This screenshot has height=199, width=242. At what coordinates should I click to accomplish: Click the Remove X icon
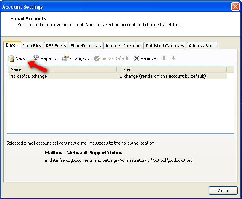click(137, 58)
